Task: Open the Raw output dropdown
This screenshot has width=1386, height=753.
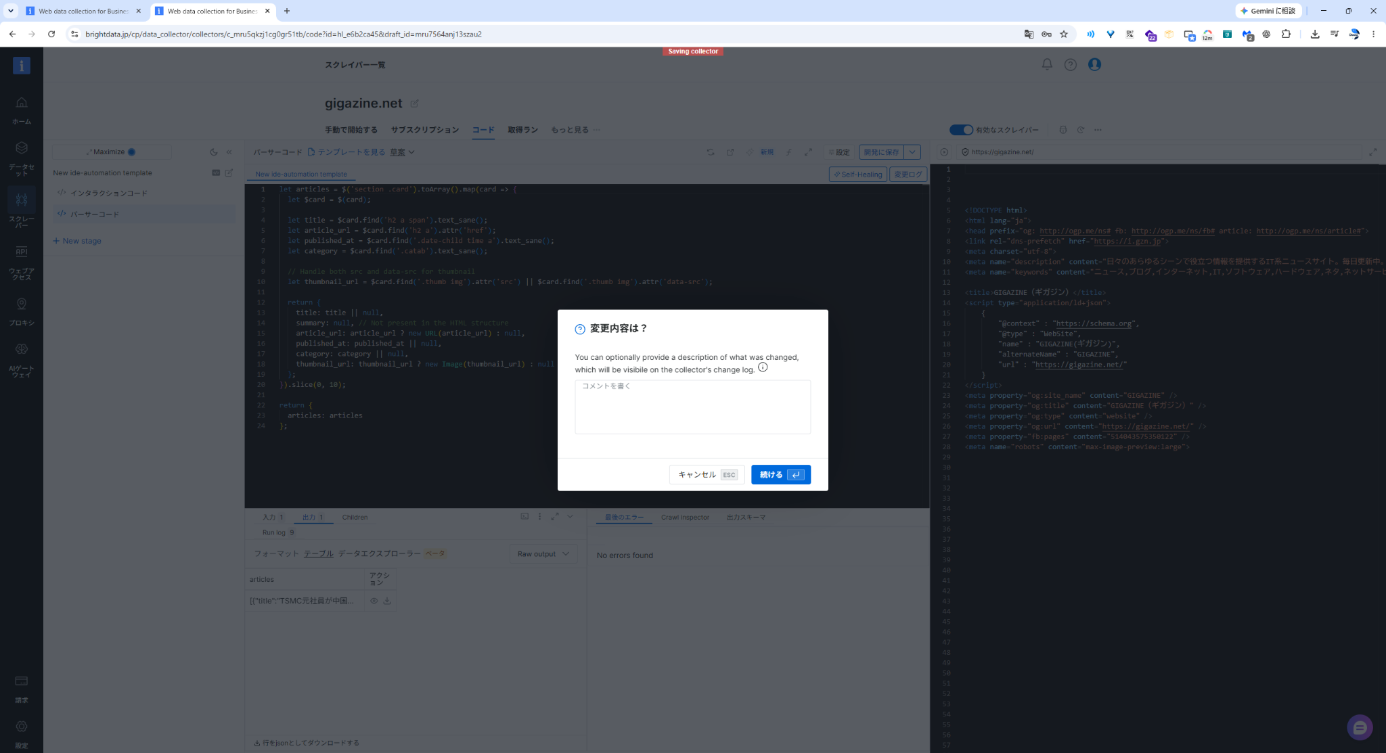Action: (543, 554)
